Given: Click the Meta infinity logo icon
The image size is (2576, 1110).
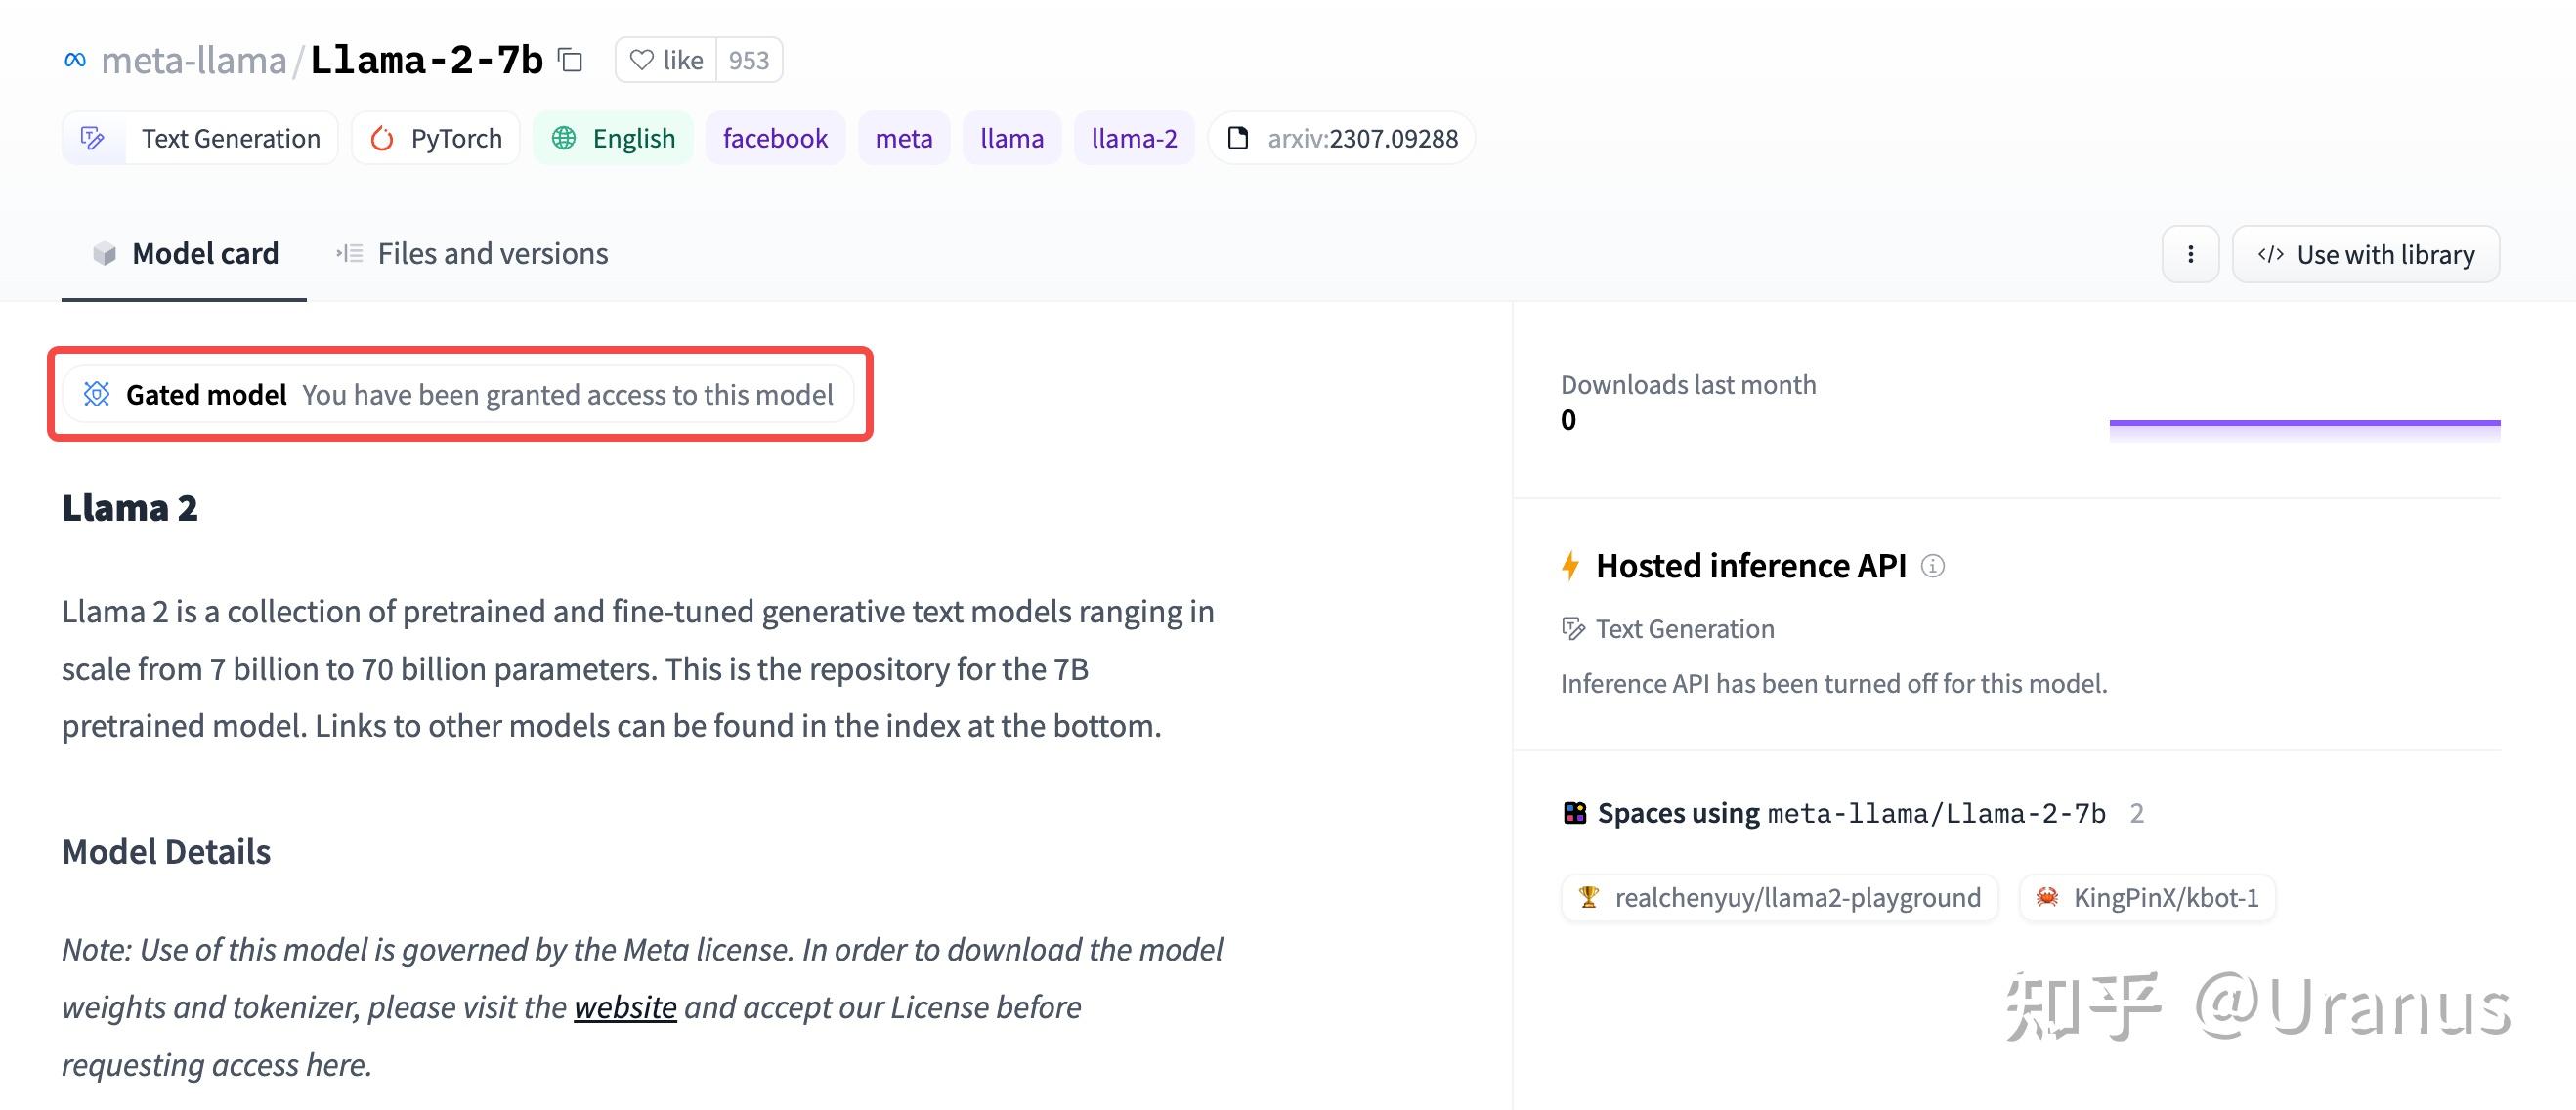Looking at the screenshot, I should click(75, 60).
